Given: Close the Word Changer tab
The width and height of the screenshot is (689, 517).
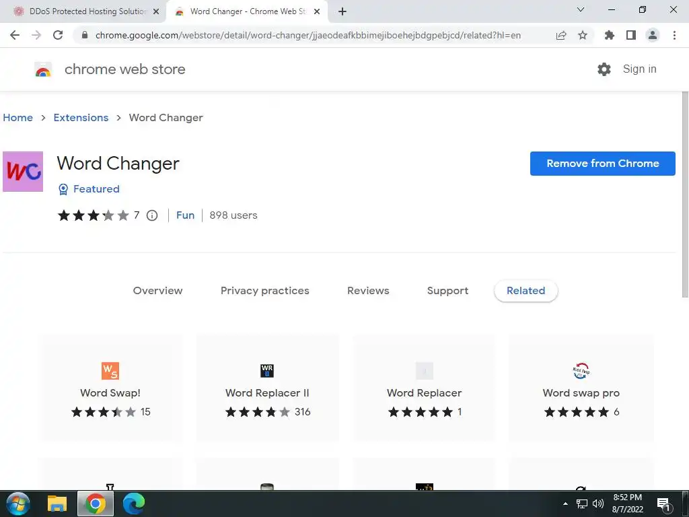Looking at the screenshot, I should [x=317, y=12].
